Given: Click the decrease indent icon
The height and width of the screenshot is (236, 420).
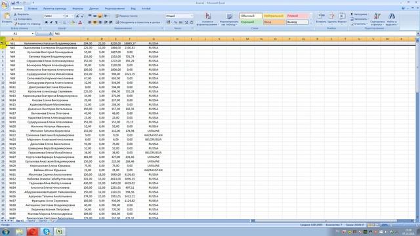Looking at the screenshot, I should (106, 22).
